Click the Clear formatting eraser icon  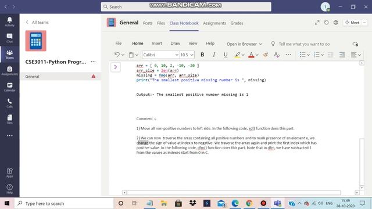265,55
